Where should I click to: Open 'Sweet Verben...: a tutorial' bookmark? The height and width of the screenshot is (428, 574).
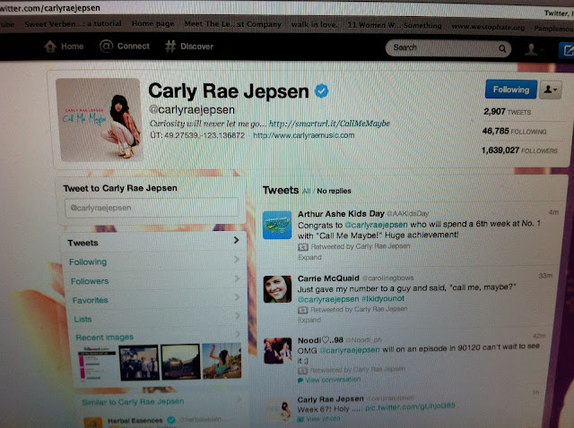tap(73, 24)
